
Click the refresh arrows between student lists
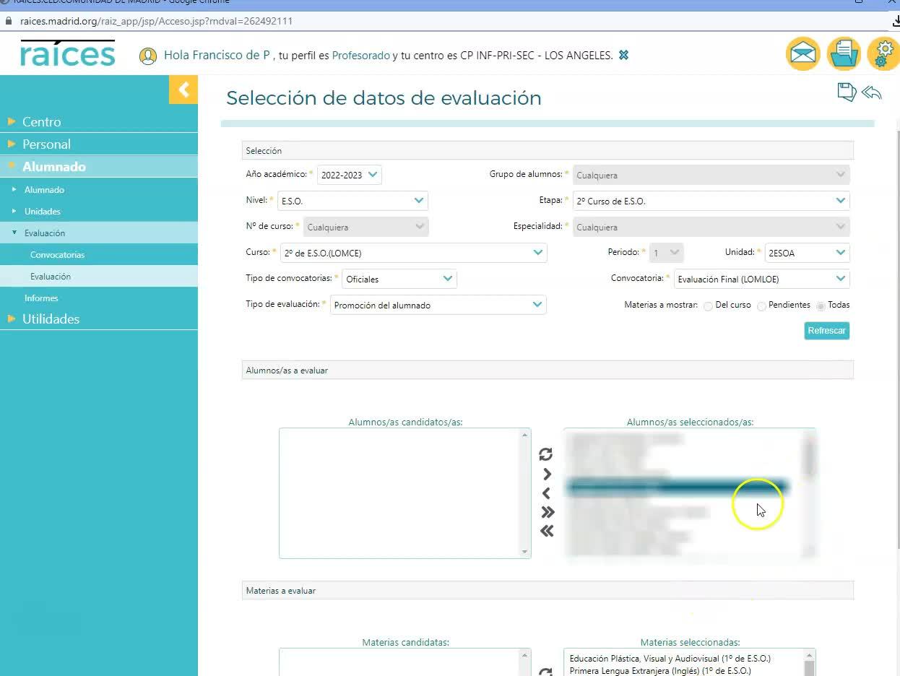tap(546, 454)
